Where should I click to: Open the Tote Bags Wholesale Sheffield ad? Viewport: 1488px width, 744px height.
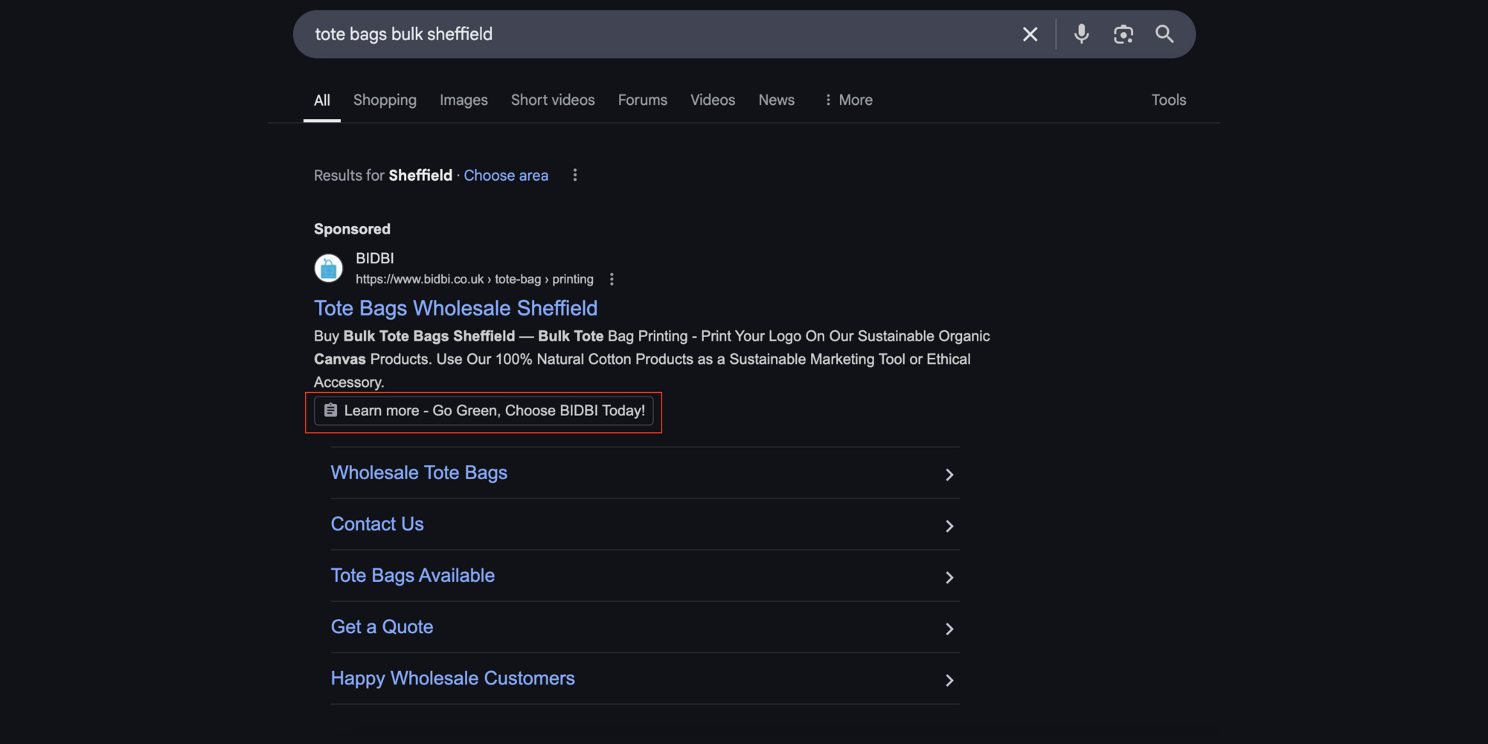pyautogui.click(x=455, y=308)
